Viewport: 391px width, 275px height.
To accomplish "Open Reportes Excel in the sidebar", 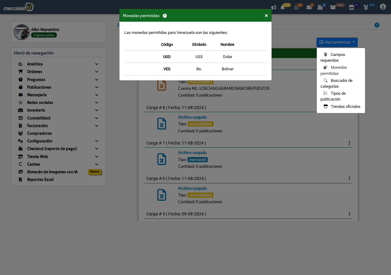I will click(40, 180).
